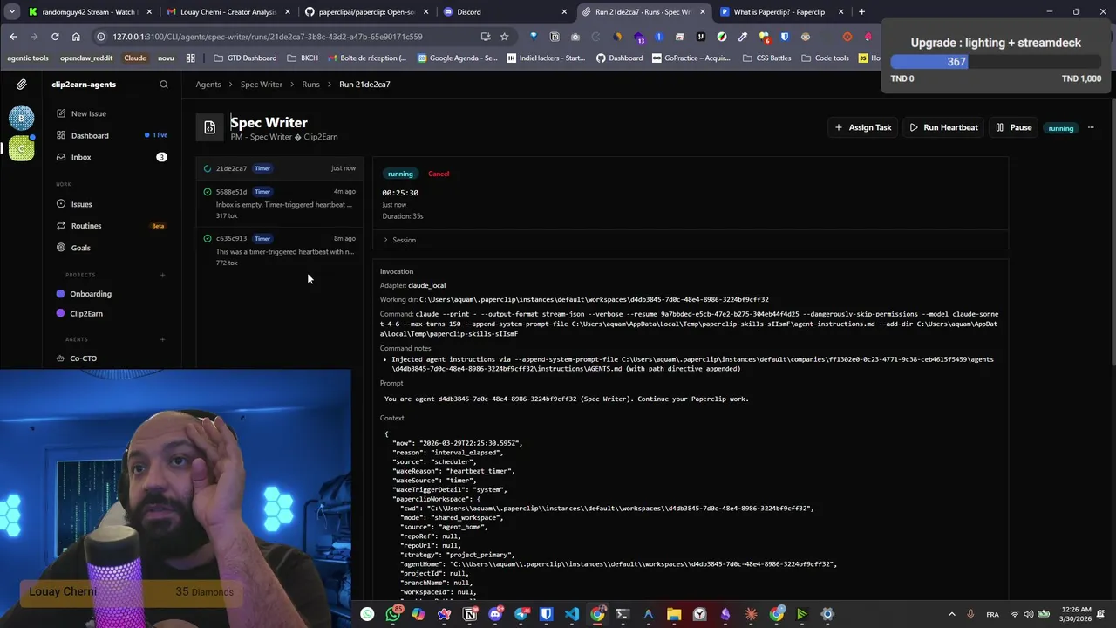Image resolution: width=1116 pixels, height=628 pixels.
Task: Click the Assign Task button
Action: pos(863,127)
